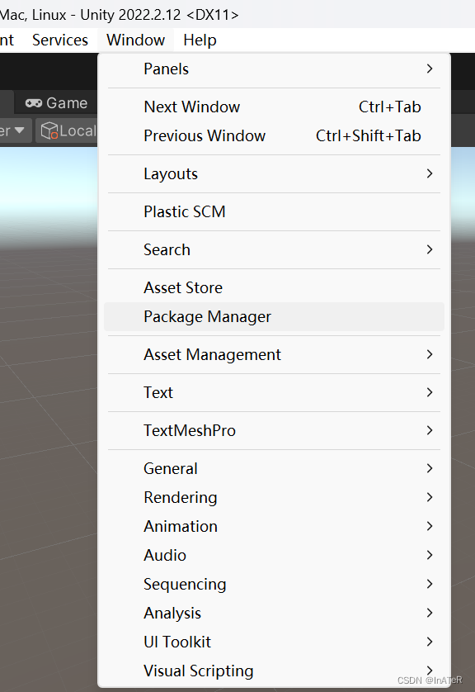This screenshot has width=475, height=692.
Task: Open the Help menu
Action: (x=200, y=40)
